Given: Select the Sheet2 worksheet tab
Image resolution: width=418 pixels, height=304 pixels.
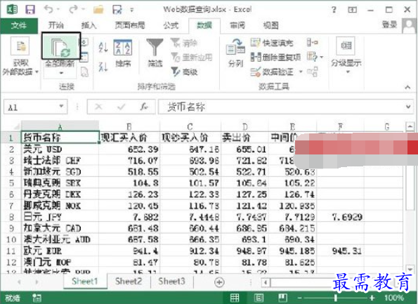Looking at the screenshot, I should (x=129, y=281).
